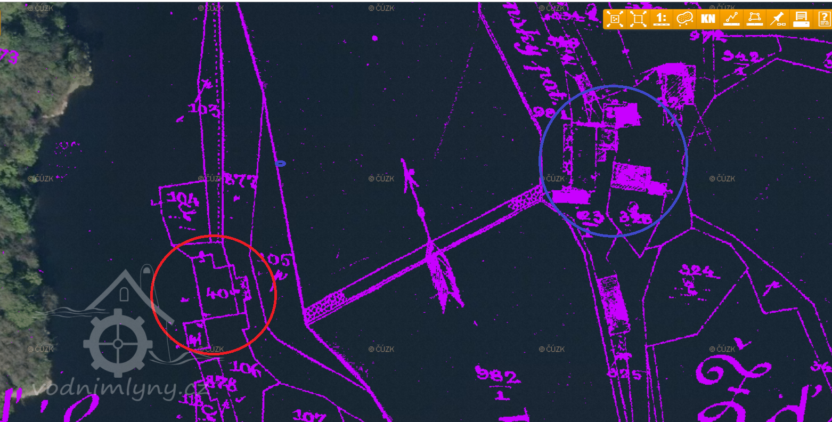
Task: Open the print map tool
Action: [801, 19]
